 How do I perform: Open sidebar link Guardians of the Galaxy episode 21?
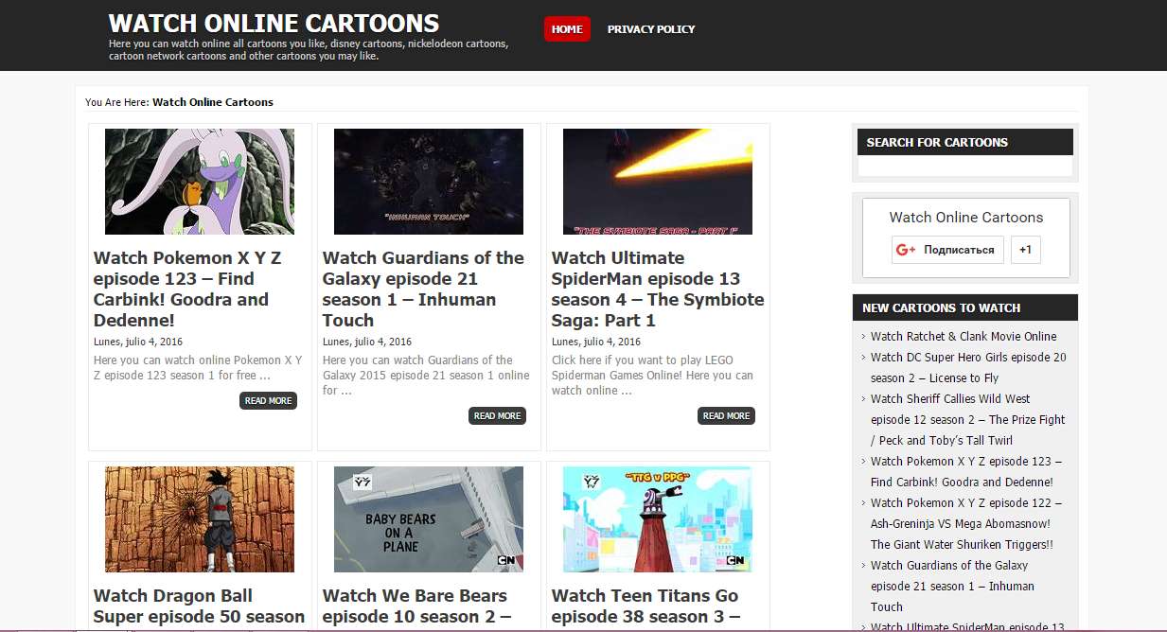pos(952,586)
